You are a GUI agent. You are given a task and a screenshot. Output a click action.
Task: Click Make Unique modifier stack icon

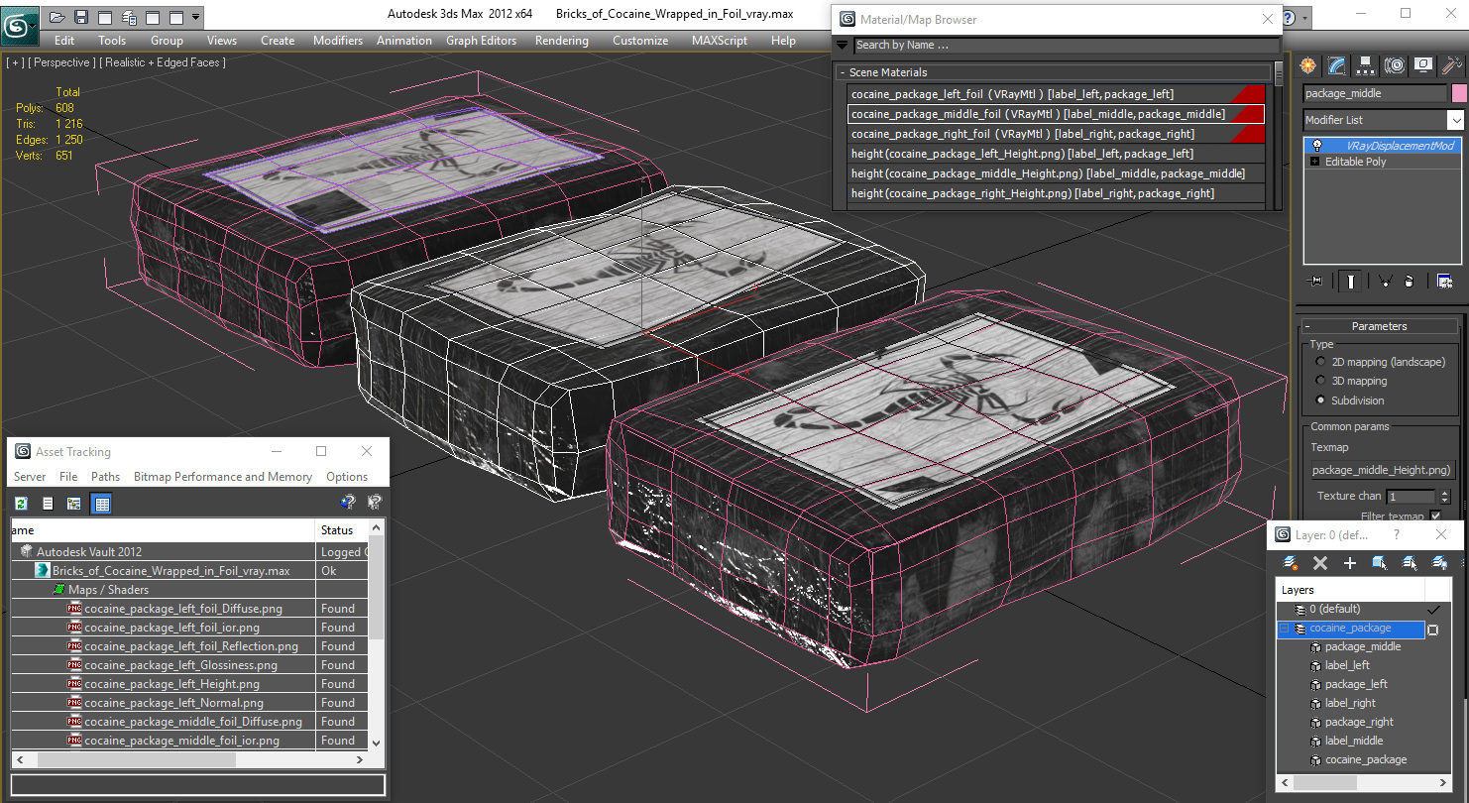1385,281
